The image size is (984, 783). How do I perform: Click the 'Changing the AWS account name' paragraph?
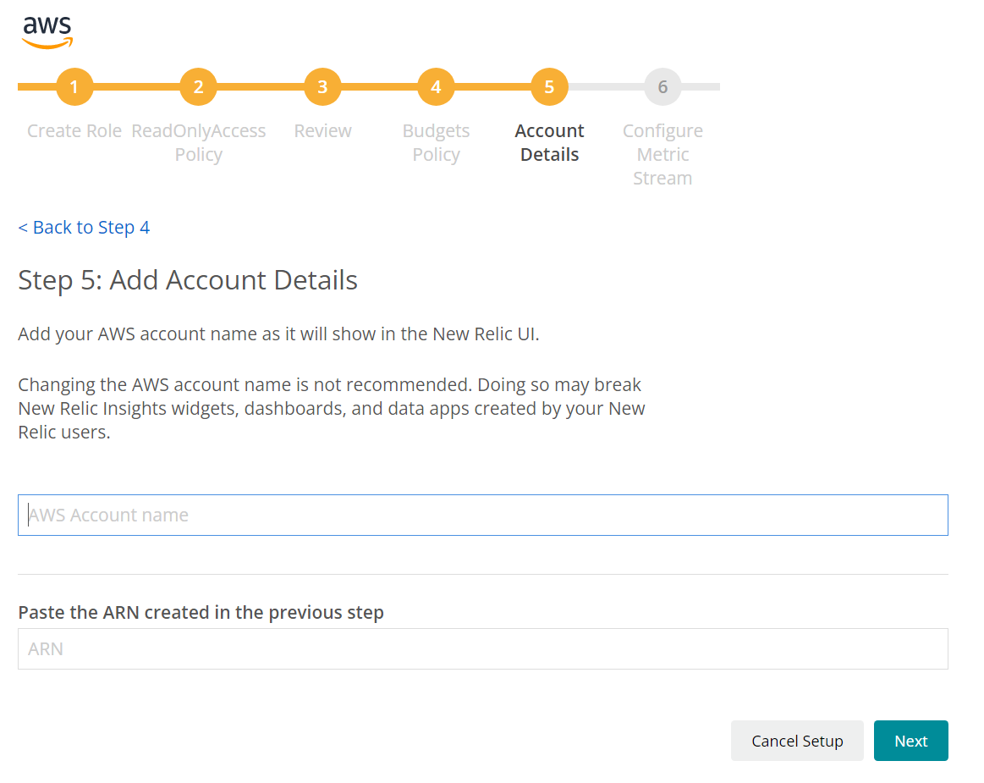pyautogui.click(x=332, y=408)
